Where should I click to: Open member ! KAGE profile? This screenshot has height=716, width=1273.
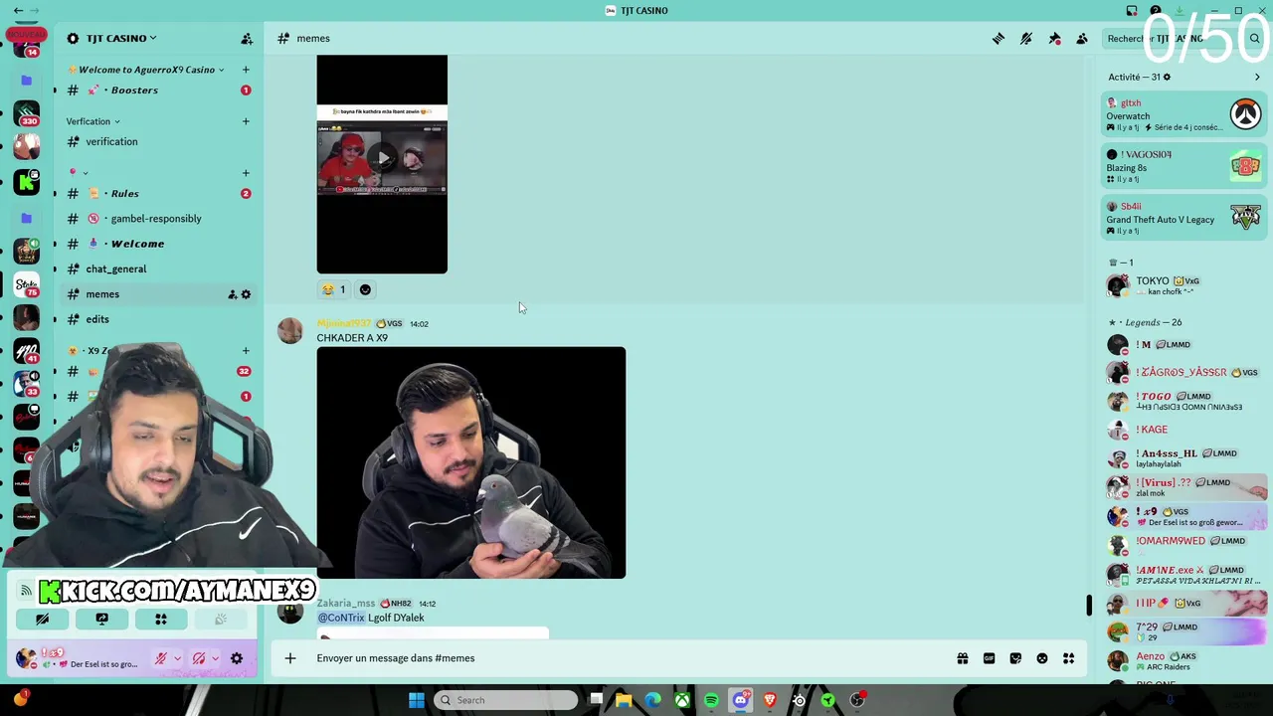point(1183,430)
